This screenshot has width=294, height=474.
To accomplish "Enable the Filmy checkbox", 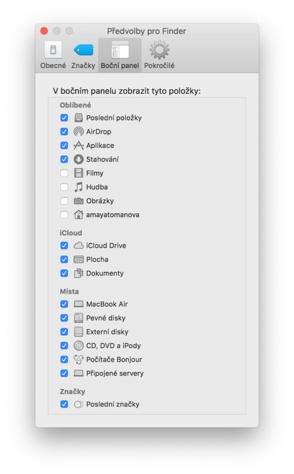I will click(x=64, y=173).
